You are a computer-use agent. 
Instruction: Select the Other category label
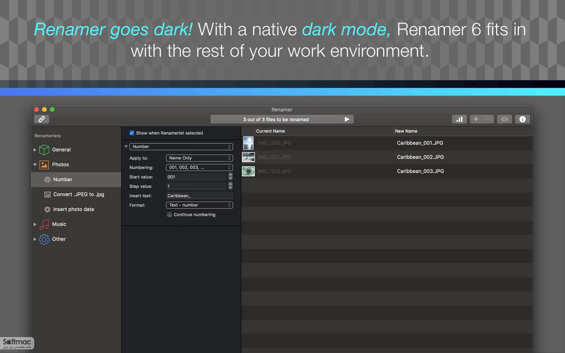[x=59, y=239]
